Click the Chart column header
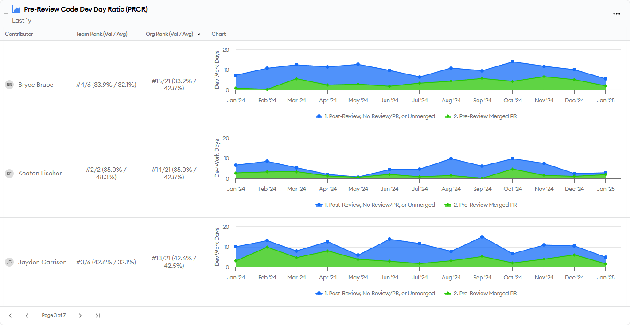The image size is (630, 325). pos(218,34)
